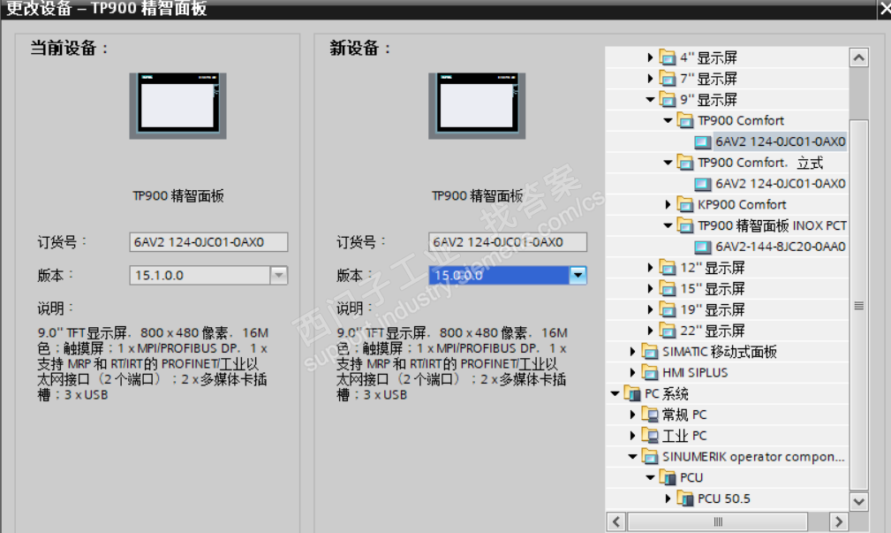Click the folder icon for 12" 显示屏

coord(667,267)
